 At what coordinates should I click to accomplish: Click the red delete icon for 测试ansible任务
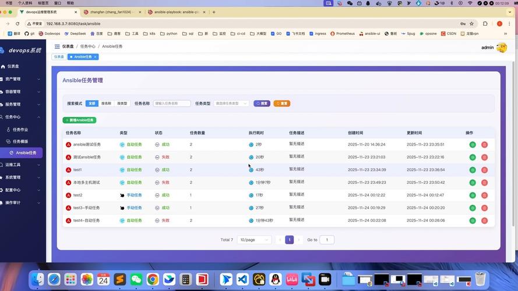pos(484,157)
